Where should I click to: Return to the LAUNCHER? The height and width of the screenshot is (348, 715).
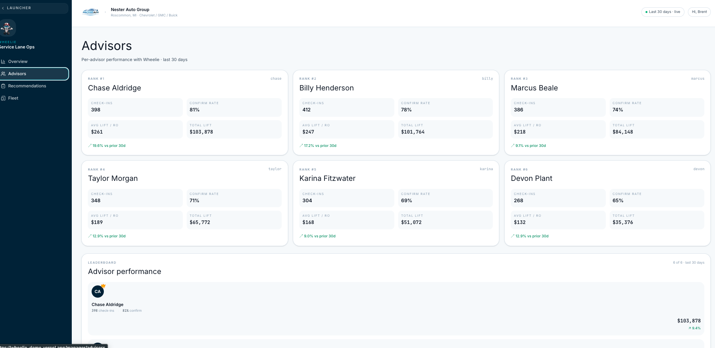click(x=34, y=8)
